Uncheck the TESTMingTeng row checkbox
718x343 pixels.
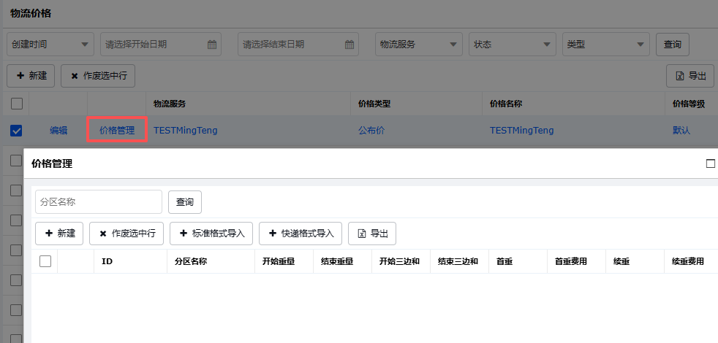[16, 131]
